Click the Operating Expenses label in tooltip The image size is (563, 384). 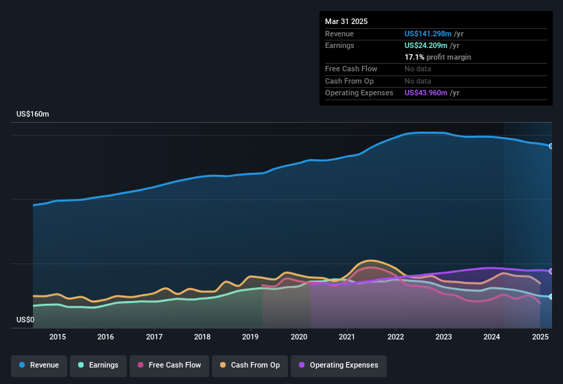coord(359,93)
